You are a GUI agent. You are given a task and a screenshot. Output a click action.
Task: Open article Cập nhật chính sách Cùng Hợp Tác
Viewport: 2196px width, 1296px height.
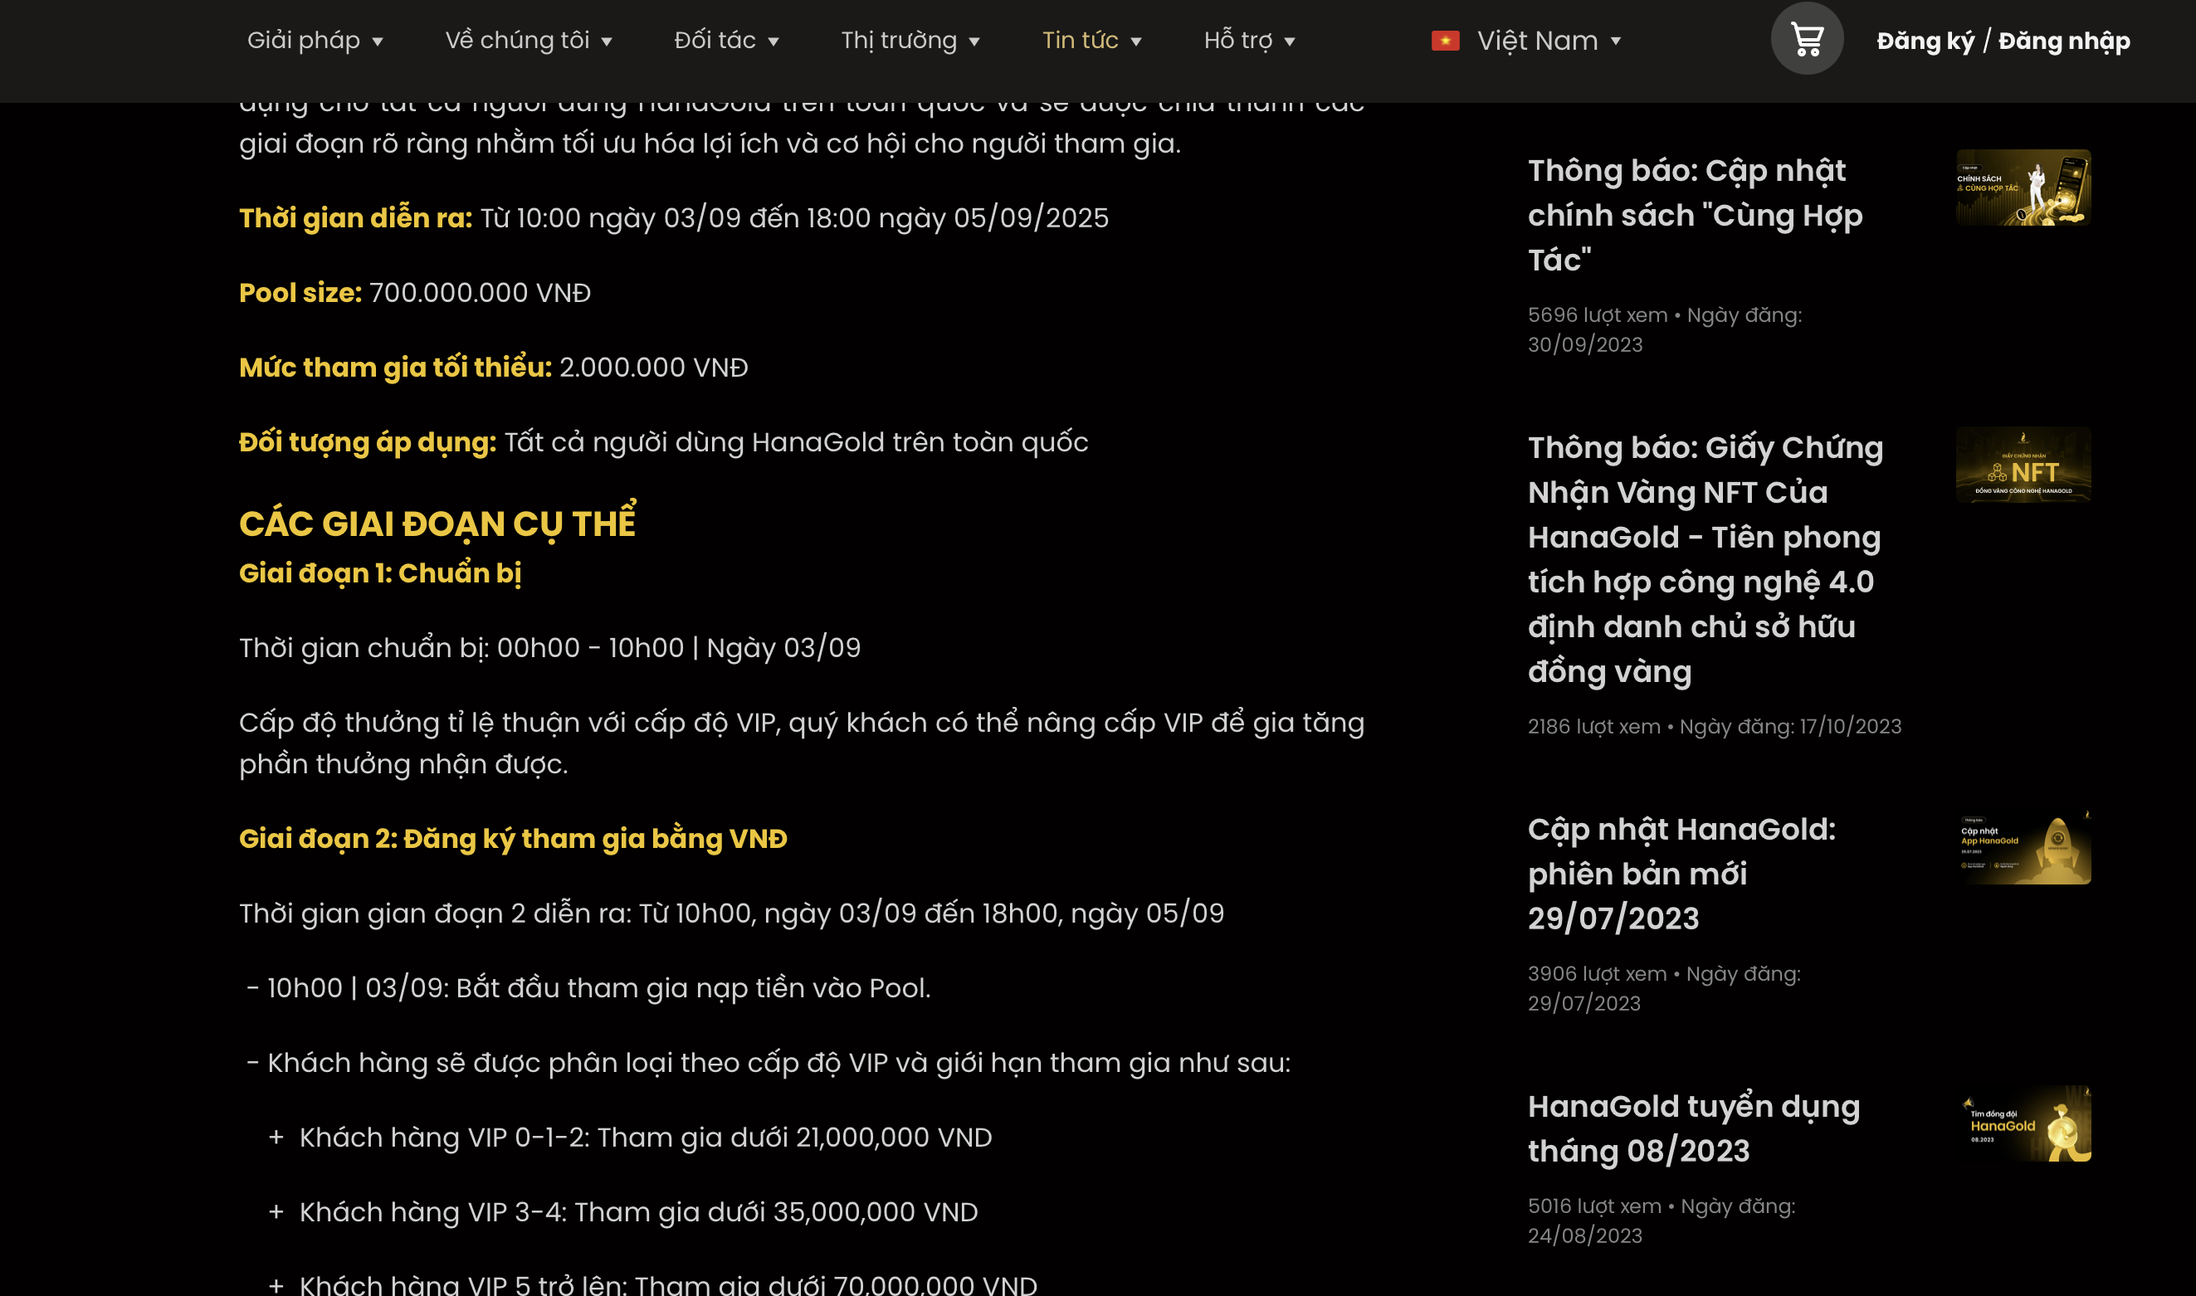pos(1694,215)
